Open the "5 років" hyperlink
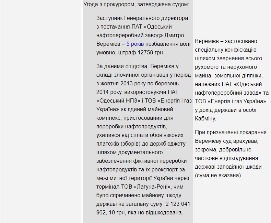271x223 pixels. tap(135, 44)
